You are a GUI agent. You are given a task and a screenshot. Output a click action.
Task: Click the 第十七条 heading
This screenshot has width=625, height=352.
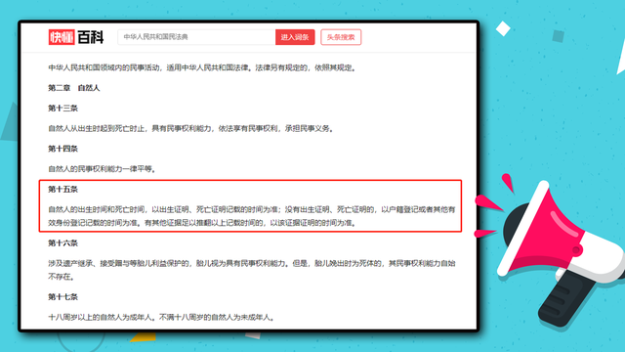pos(62,297)
